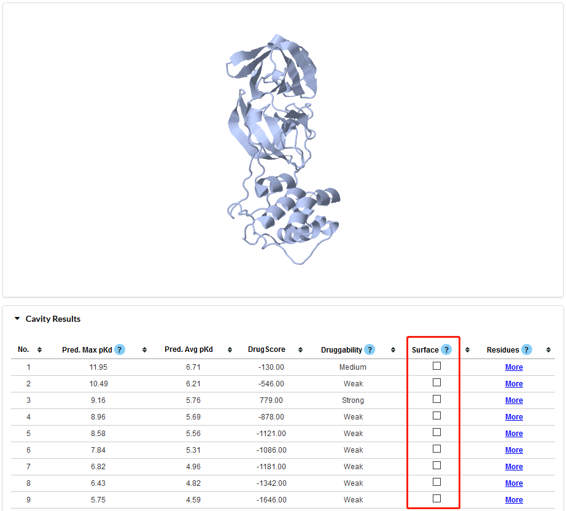Check the surface box for cavity 3

point(436,399)
